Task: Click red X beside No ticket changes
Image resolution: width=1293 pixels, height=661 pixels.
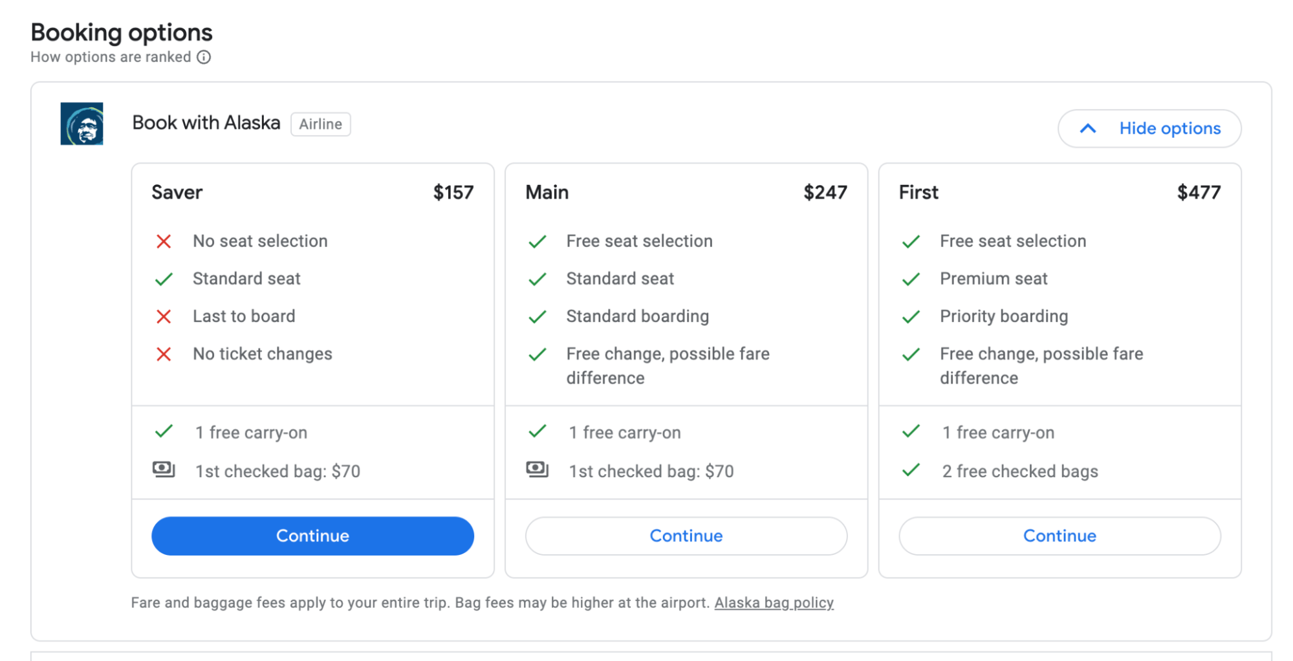Action: [x=164, y=354]
